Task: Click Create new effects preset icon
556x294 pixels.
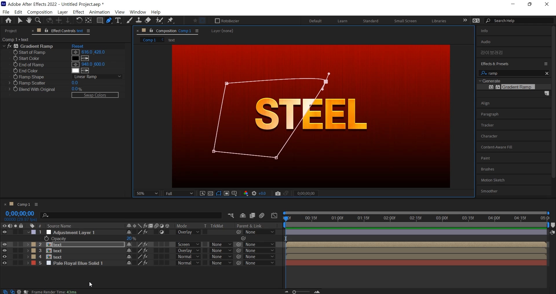Action: coord(547,93)
